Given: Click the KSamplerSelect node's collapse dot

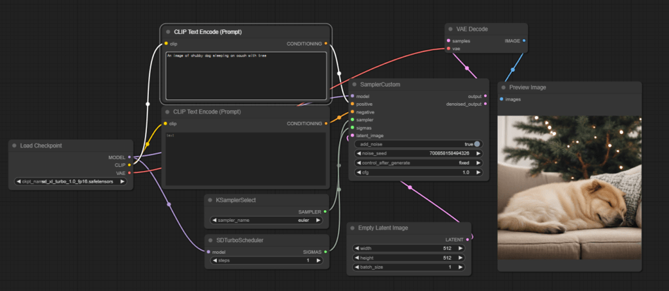Looking at the screenshot, I should [x=210, y=200].
